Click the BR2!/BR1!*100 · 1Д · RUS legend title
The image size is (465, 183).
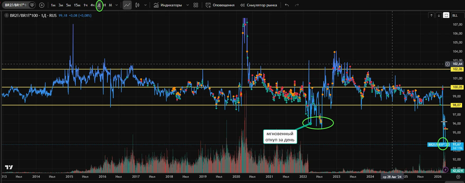click(x=33, y=16)
